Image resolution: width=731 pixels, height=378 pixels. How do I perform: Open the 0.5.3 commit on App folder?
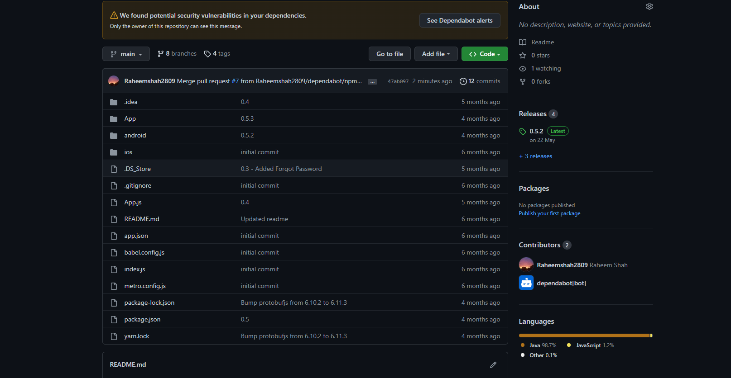(247, 118)
